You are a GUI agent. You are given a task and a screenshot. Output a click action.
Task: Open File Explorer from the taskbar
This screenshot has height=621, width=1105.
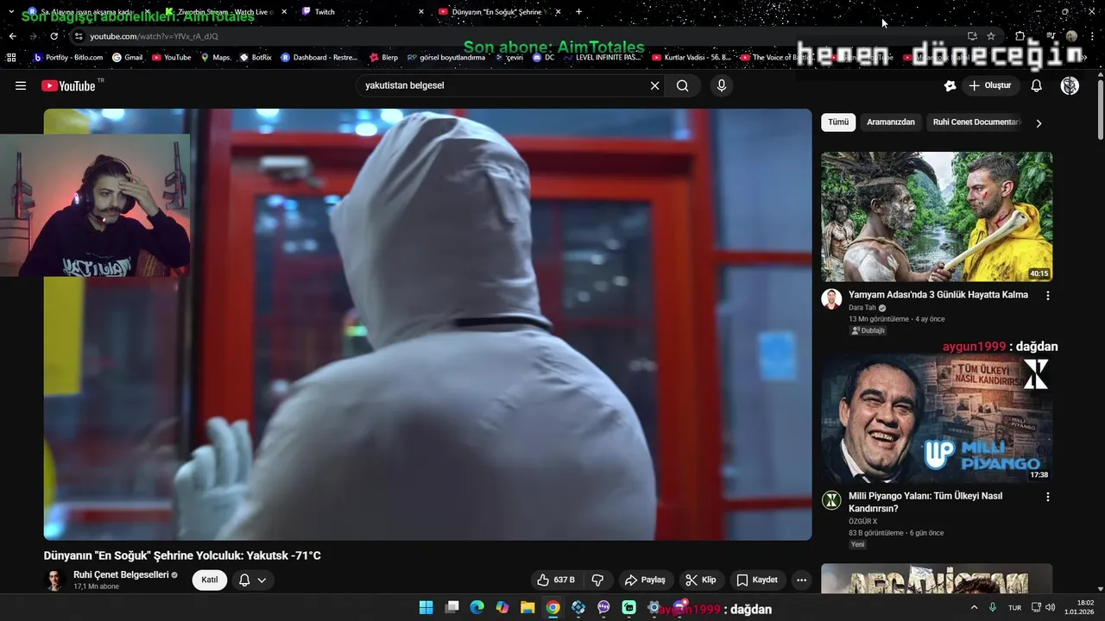pos(527,608)
